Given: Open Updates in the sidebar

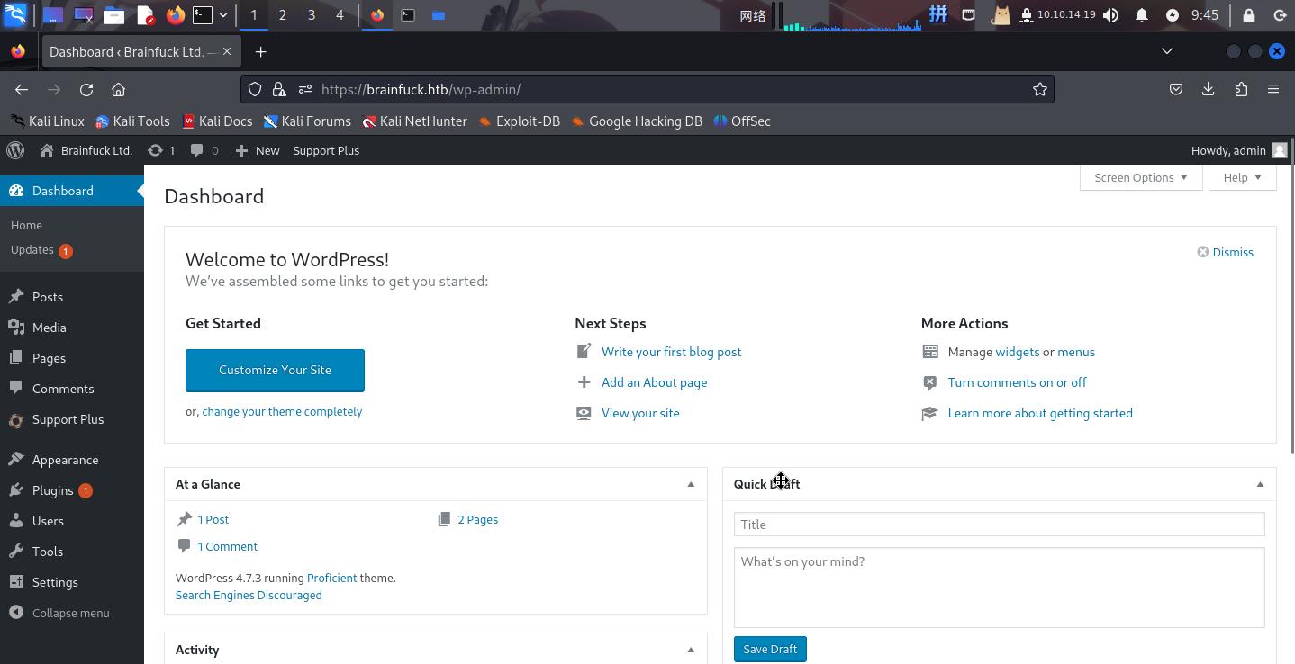Looking at the screenshot, I should (x=41, y=250).
